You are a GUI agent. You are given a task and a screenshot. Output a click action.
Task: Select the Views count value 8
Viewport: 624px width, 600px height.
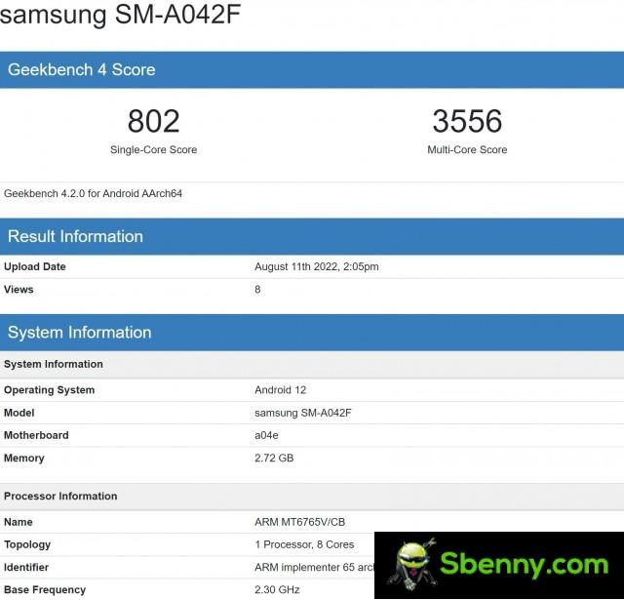(257, 290)
